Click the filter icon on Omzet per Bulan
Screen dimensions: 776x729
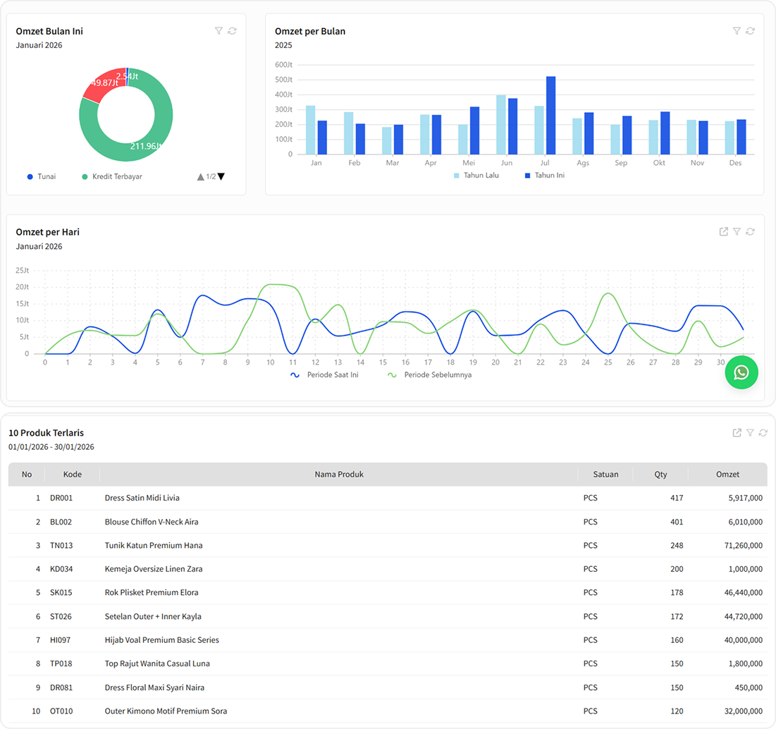coord(737,30)
